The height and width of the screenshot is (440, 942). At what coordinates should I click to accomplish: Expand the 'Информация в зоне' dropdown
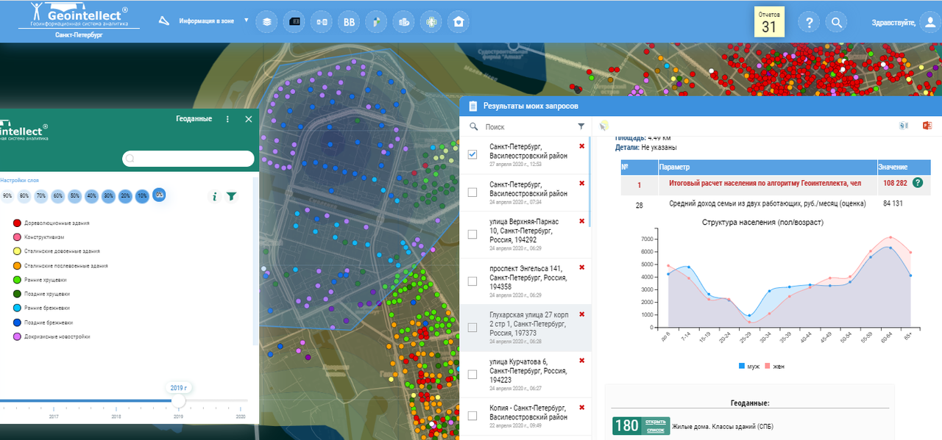click(247, 21)
